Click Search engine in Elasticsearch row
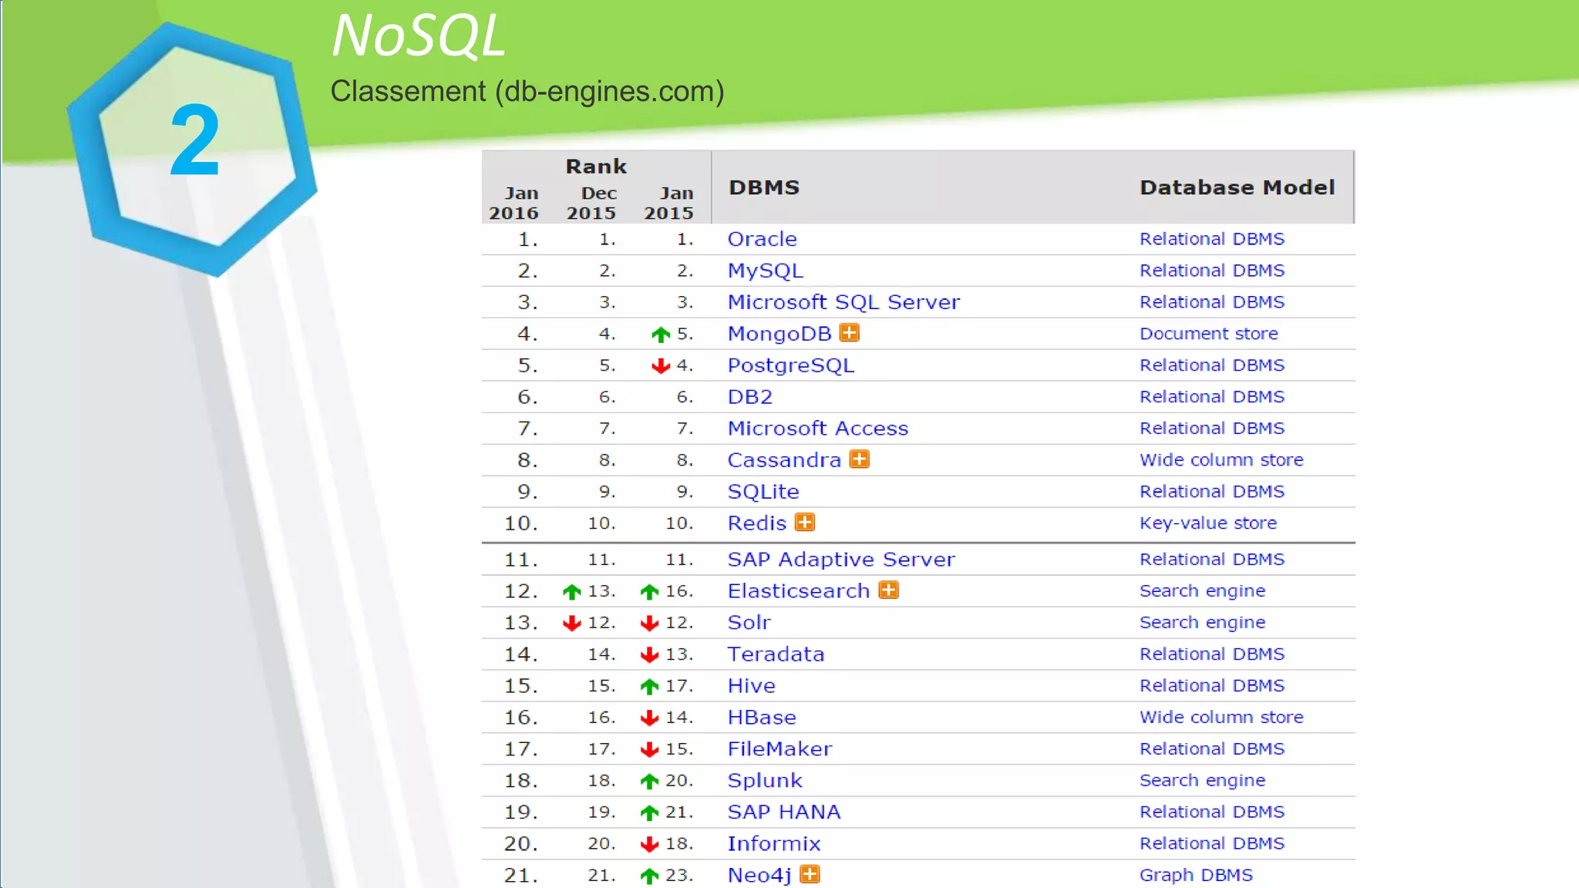The height and width of the screenshot is (888, 1579). click(1203, 591)
